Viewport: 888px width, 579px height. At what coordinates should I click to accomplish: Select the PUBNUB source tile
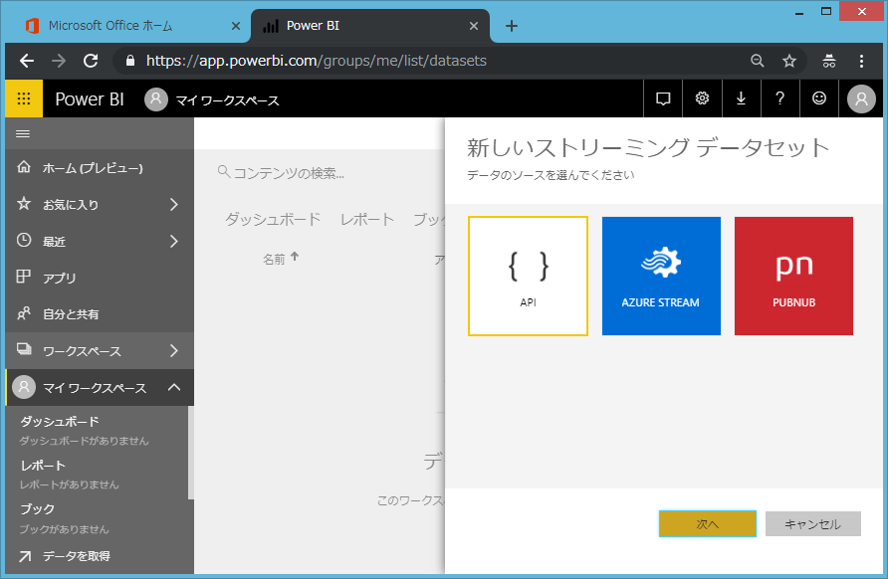[x=793, y=276]
